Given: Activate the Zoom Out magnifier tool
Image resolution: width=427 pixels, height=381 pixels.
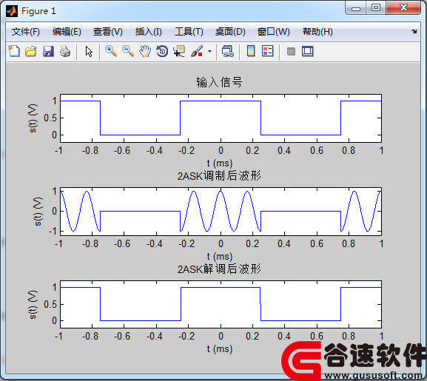Looking at the screenshot, I should (x=128, y=51).
